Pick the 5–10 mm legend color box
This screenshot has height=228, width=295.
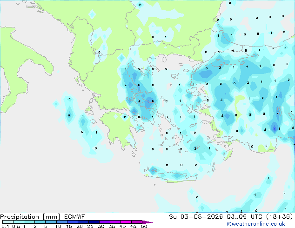pyautogui.click(x=51, y=222)
